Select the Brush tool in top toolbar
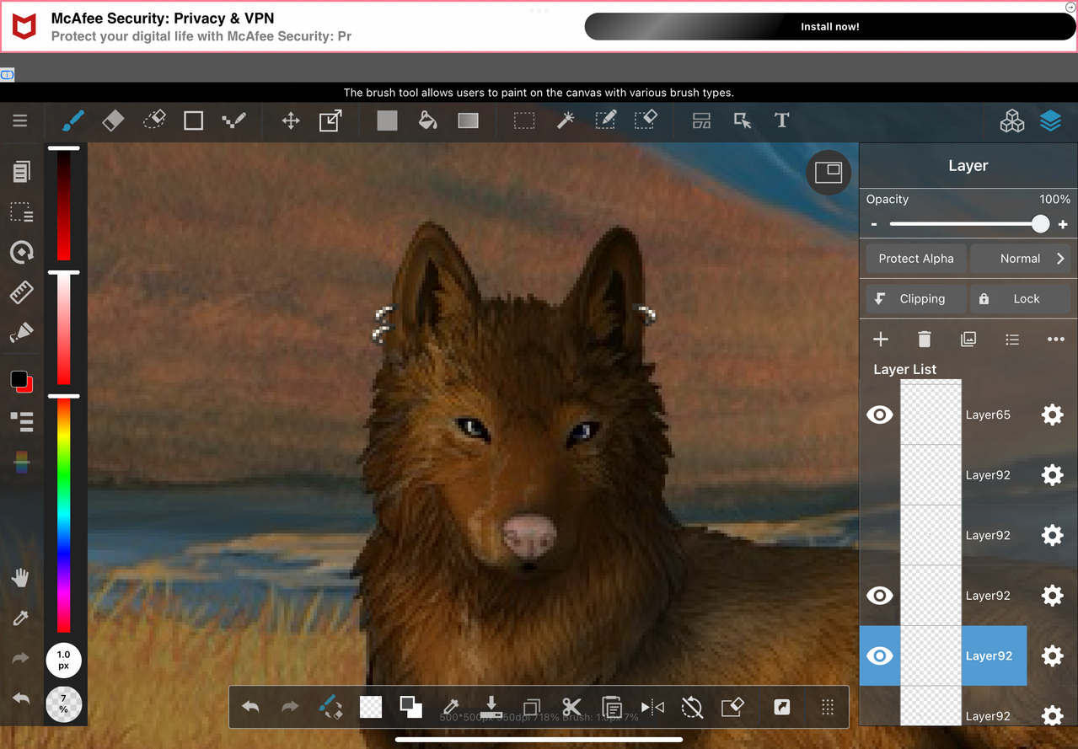Screen dimensions: 1078x749 [73, 120]
